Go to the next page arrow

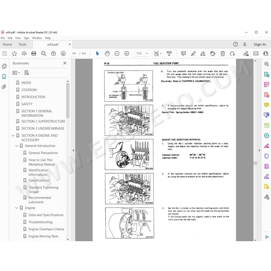tap(63, 53)
